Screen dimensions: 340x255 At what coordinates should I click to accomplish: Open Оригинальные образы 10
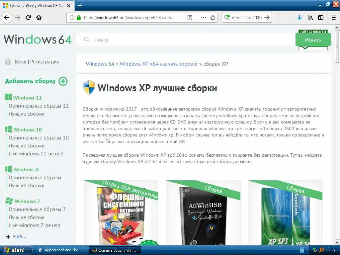tap(39, 138)
